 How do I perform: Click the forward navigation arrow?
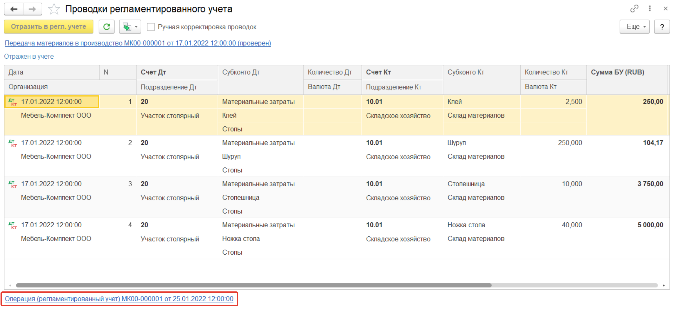click(32, 9)
